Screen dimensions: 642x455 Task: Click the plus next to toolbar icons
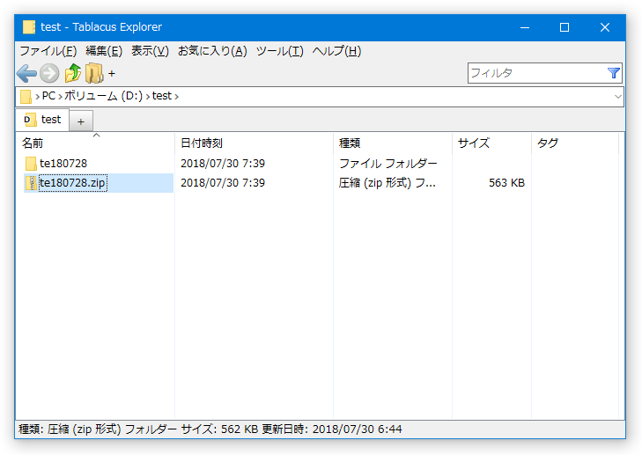111,74
